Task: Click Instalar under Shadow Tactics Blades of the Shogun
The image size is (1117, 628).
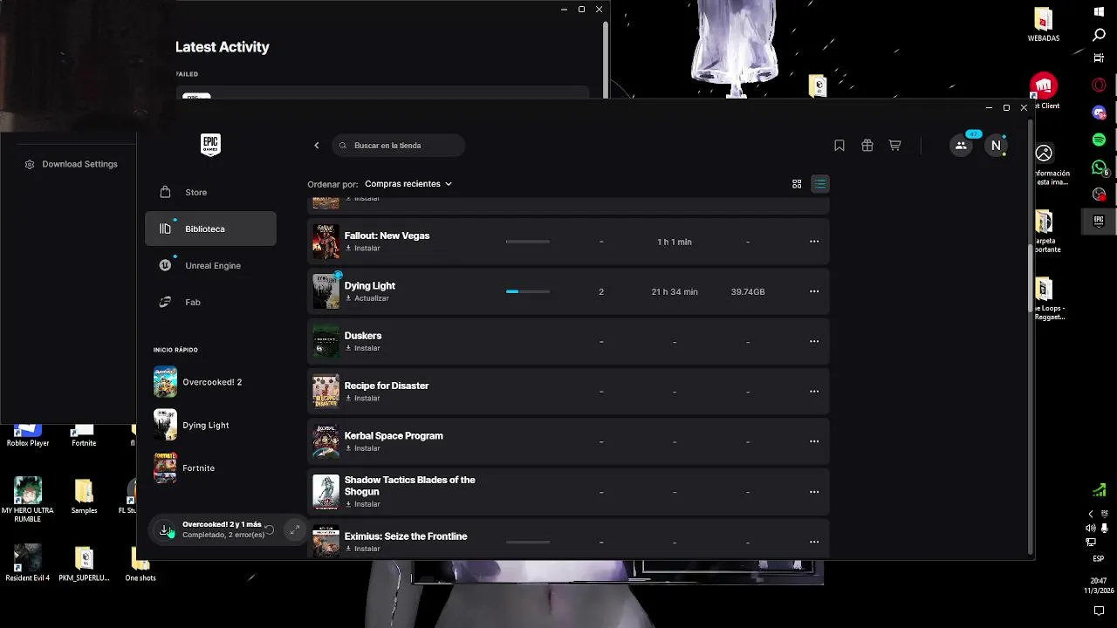Action: pos(363,504)
